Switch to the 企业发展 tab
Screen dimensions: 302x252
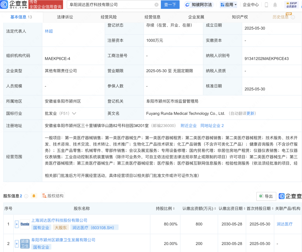[196, 17]
